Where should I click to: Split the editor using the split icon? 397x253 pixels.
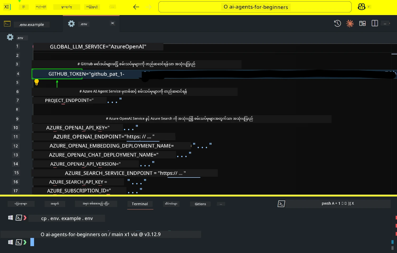[x=375, y=23]
